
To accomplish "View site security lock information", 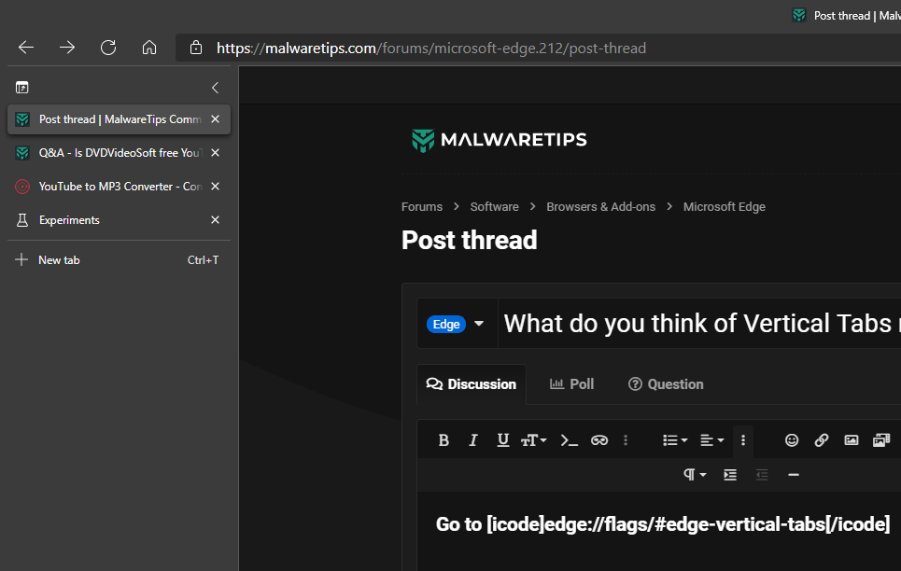I will 196,48.
